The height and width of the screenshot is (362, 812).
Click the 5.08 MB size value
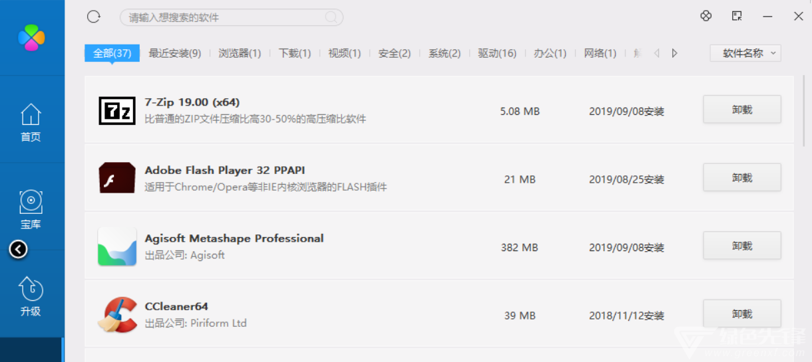(520, 112)
